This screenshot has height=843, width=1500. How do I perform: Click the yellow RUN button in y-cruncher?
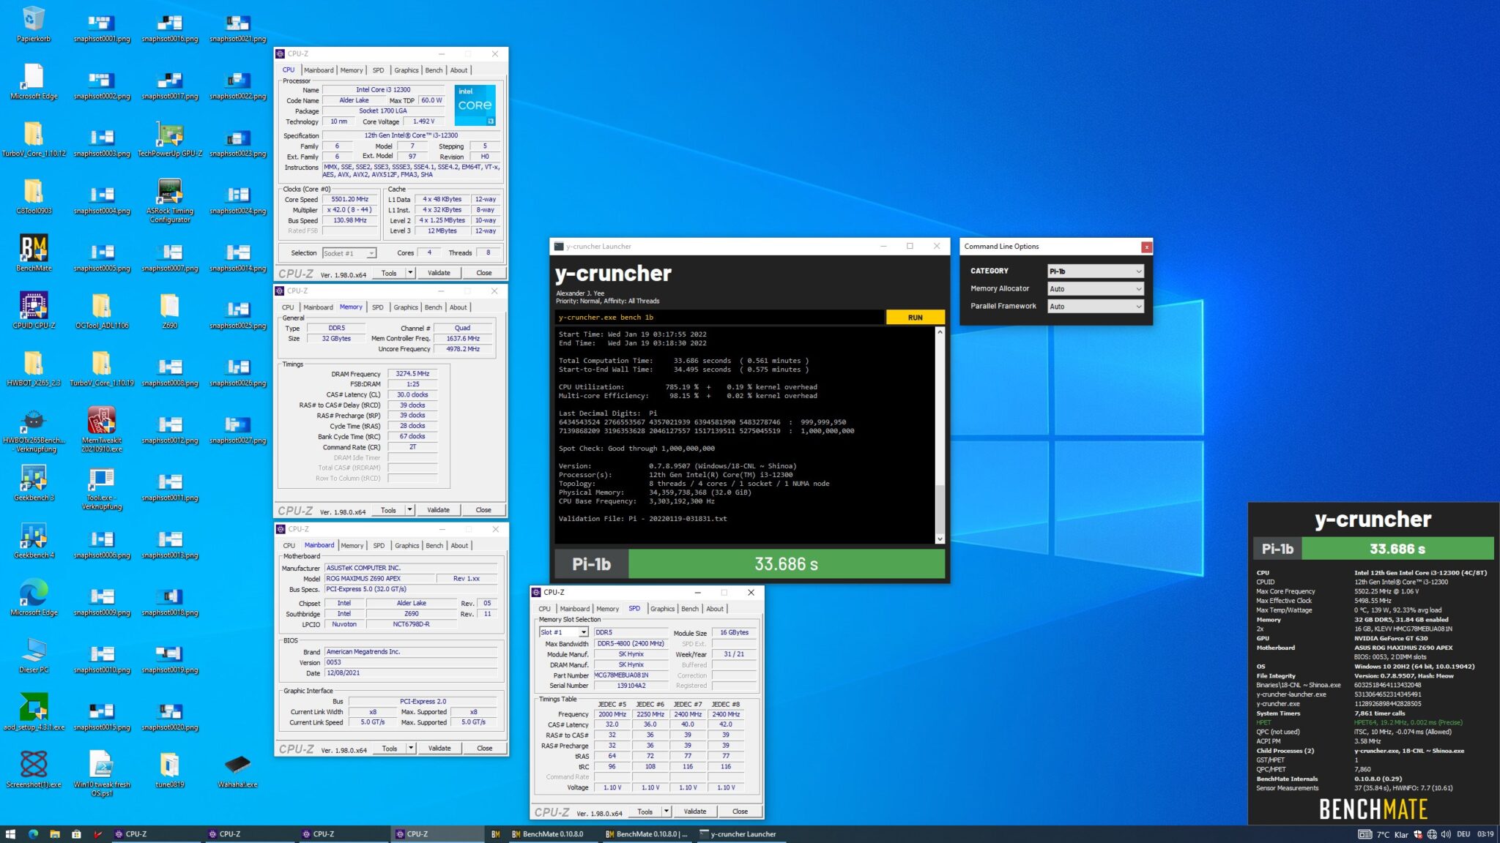(915, 318)
